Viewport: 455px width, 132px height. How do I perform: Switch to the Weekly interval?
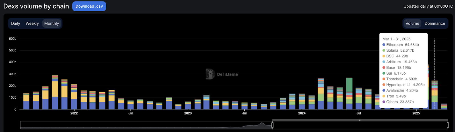click(x=32, y=23)
